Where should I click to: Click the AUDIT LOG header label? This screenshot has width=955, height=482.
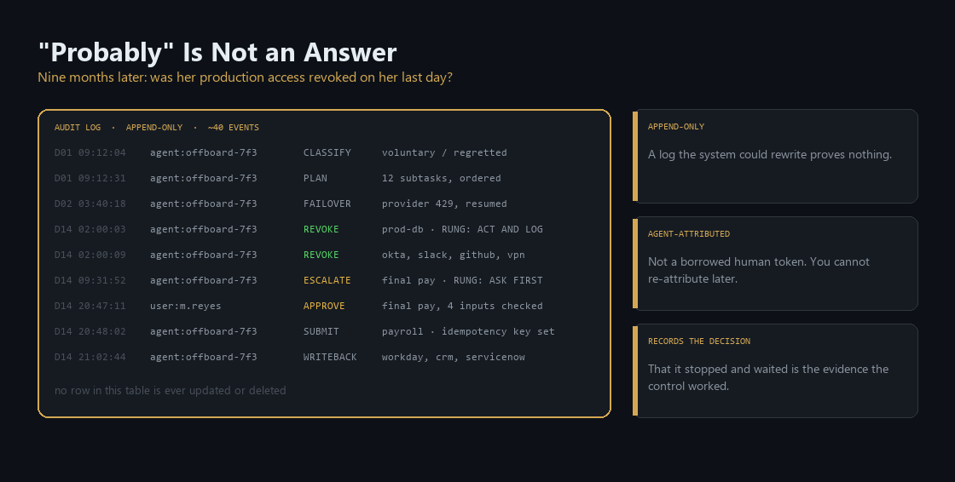[78, 127]
